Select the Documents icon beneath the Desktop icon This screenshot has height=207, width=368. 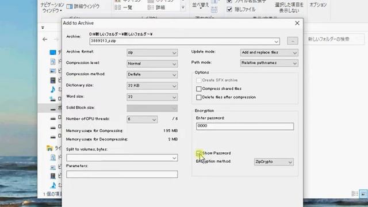(53, 62)
